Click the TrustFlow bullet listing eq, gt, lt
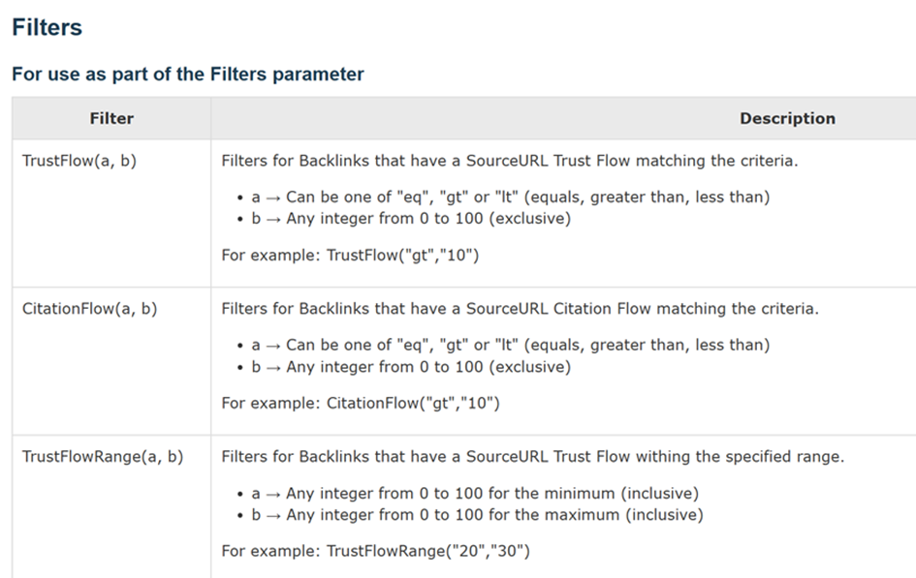Viewport: 916px width, 578px height. (510, 197)
